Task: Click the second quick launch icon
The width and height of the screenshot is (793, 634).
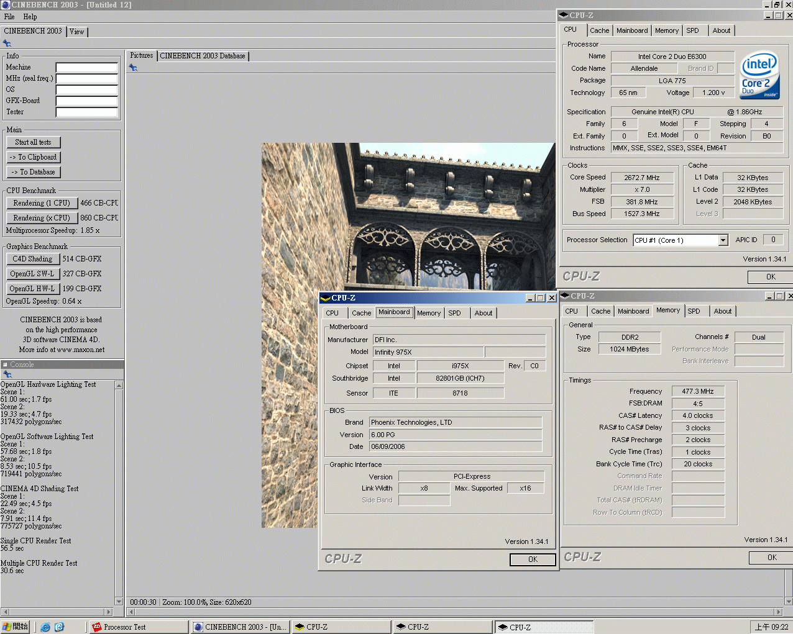Action: click(x=60, y=627)
